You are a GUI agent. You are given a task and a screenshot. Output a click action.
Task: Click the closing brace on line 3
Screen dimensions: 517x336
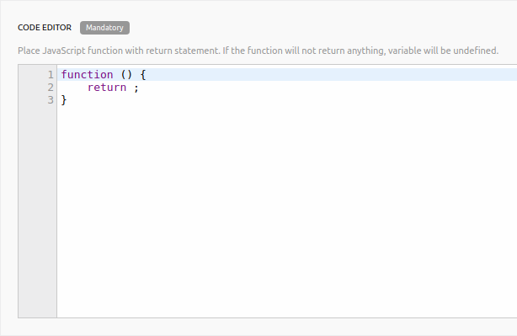64,100
